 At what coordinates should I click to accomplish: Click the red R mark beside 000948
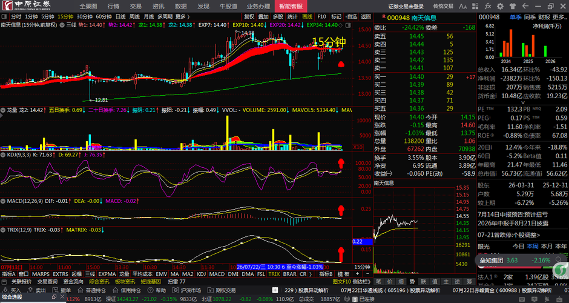[384, 17]
